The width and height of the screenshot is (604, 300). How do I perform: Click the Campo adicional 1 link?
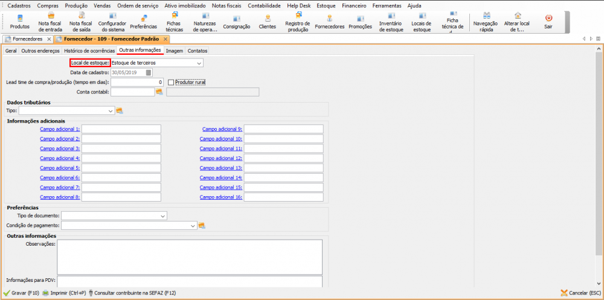click(60, 129)
